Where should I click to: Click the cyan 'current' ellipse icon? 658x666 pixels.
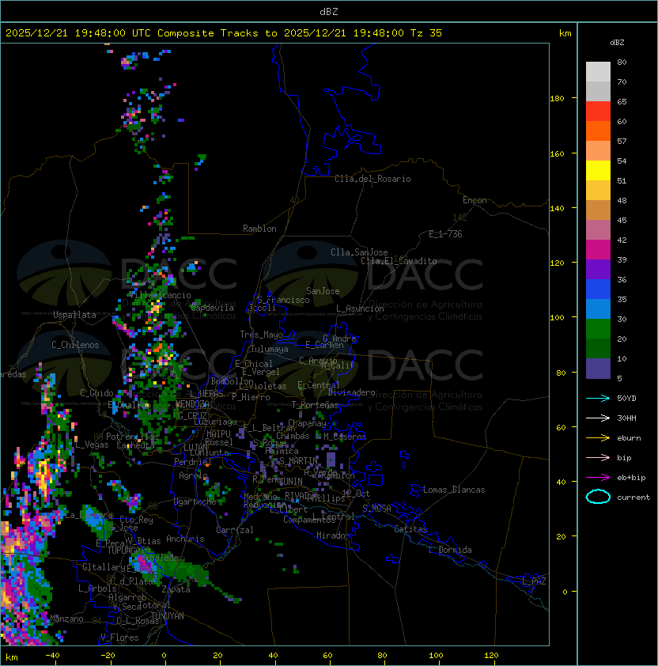[598, 497]
